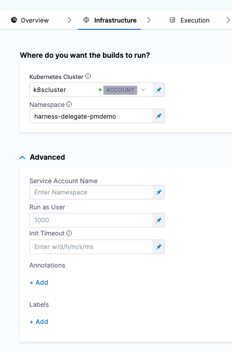The height and width of the screenshot is (351, 232).
Task: Click the pin icon beside Kubernetes Cluster field
Action: 159,90
